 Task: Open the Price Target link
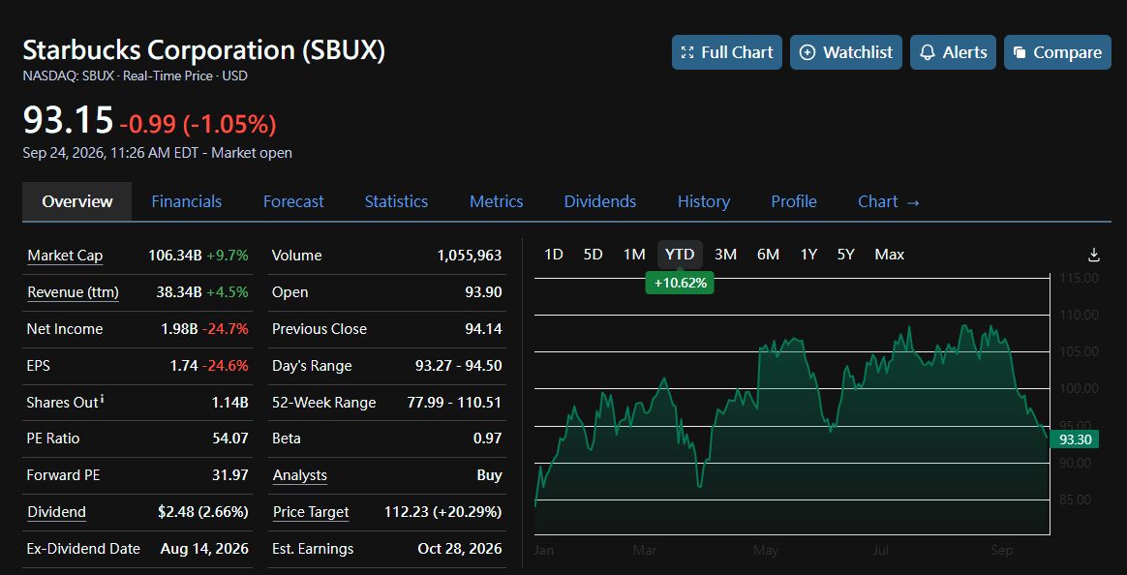click(x=311, y=512)
